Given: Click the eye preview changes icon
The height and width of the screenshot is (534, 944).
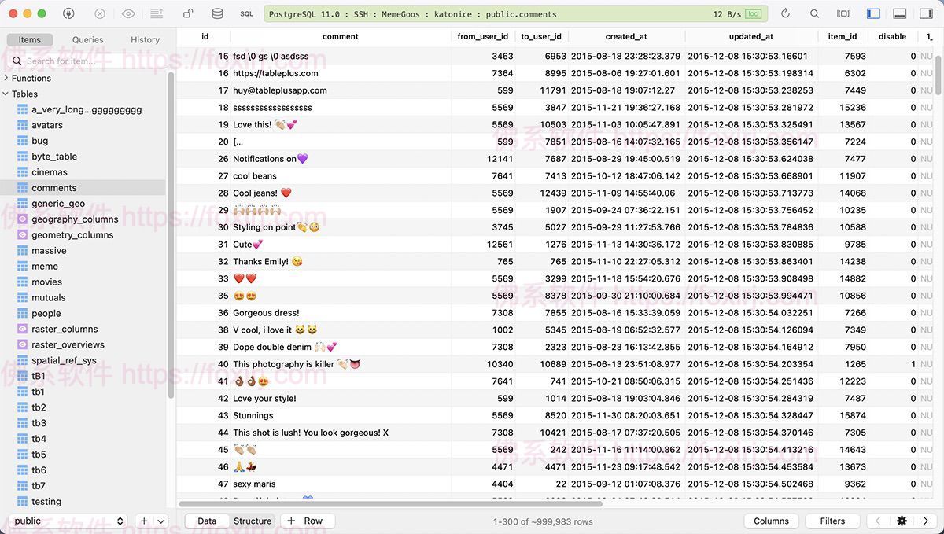Looking at the screenshot, I should click(128, 13).
